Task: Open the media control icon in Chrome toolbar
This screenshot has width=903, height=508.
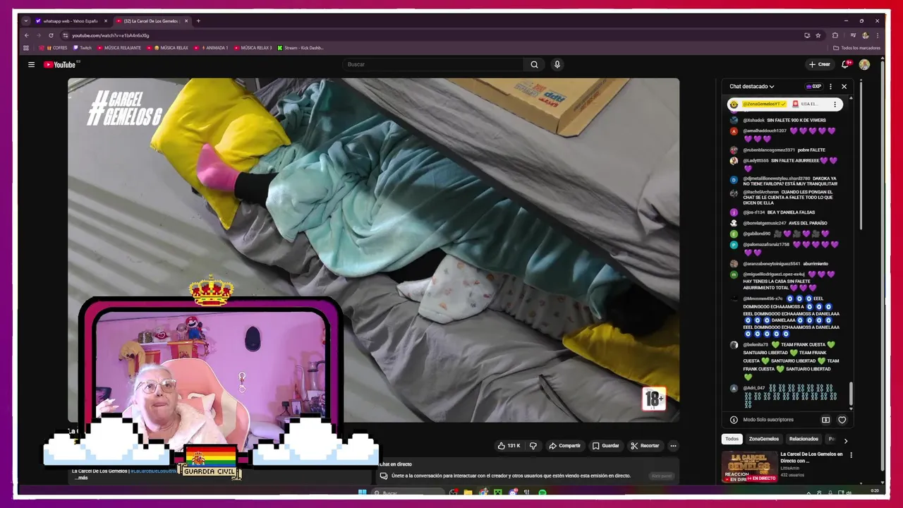Action: 853,35
